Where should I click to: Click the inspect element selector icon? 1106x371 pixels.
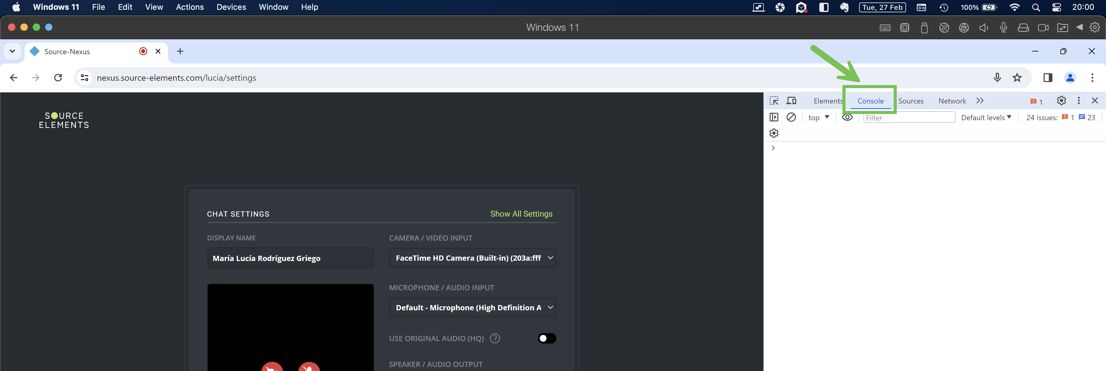(x=774, y=100)
